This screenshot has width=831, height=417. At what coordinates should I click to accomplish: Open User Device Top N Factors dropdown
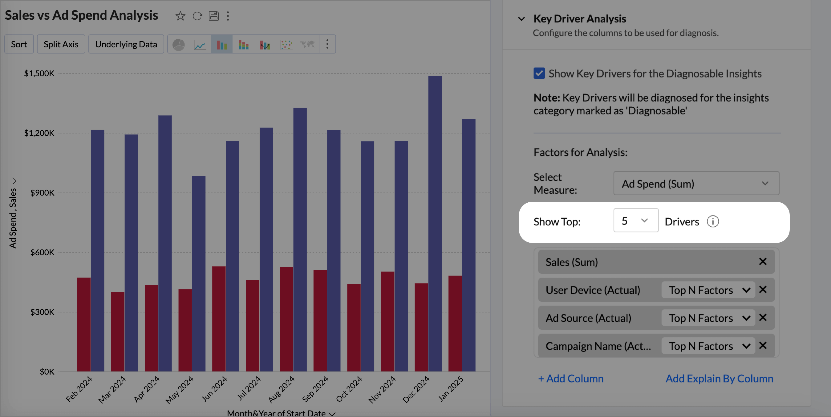point(708,290)
